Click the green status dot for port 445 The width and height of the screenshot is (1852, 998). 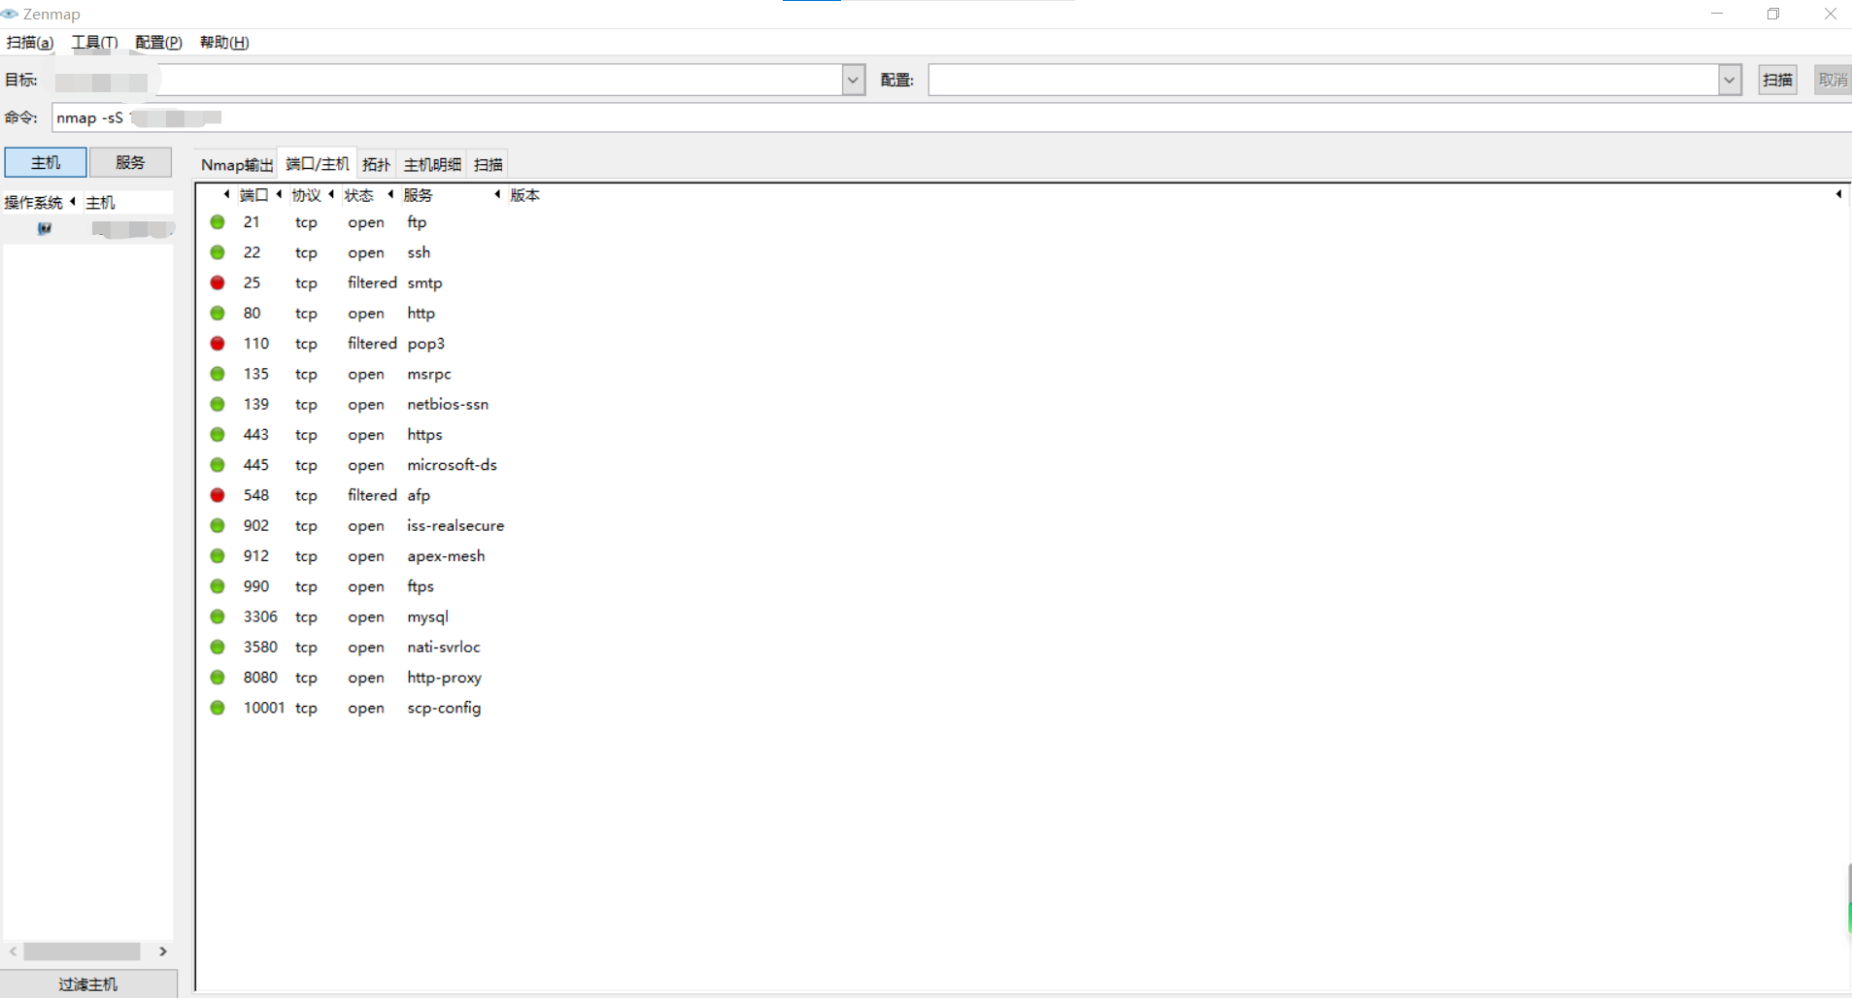218,464
